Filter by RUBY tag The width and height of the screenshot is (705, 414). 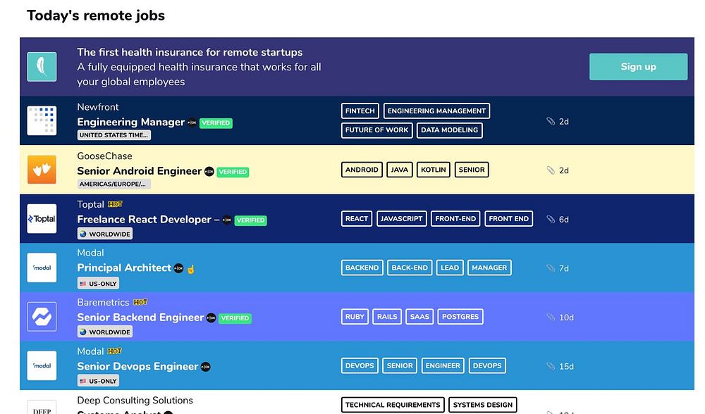(355, 317)
